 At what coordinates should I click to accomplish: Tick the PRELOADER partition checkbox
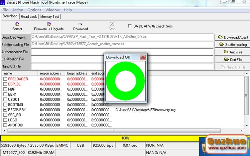[5, 79]
